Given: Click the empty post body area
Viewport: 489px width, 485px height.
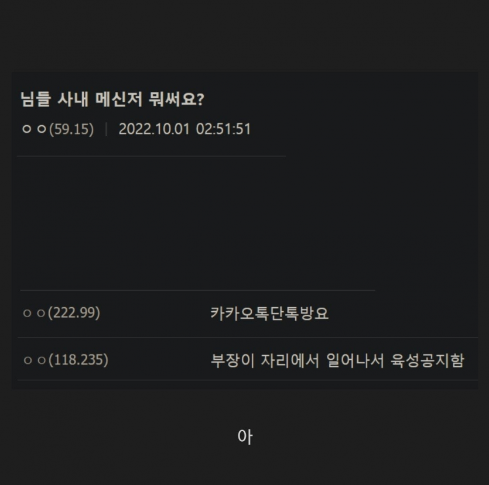Looking at the screenshot, I should pos(196,223).
